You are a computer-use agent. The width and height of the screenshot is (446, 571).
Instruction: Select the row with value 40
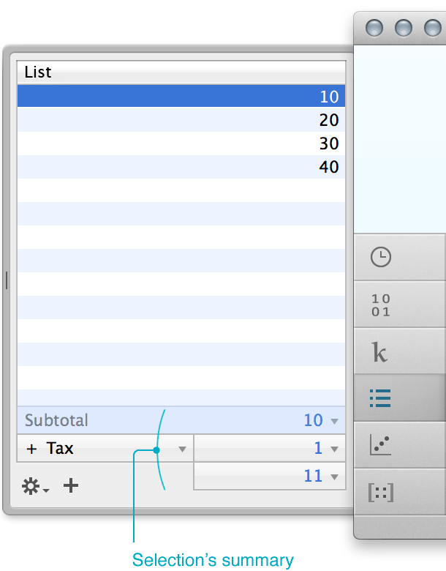click(181, 167)
